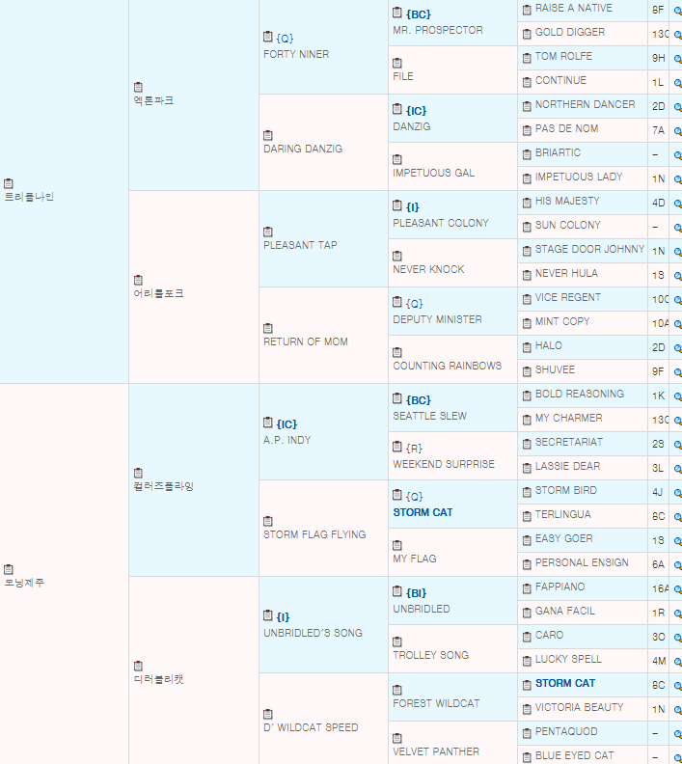Click clipboard icon above VELVET PANTHER

point(397,738)
